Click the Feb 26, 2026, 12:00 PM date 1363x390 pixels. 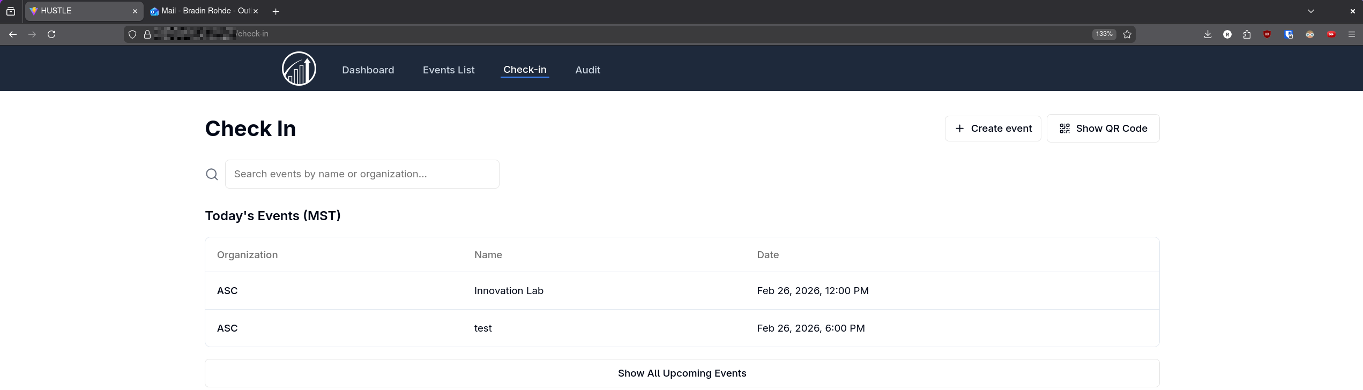click(813, 291)
